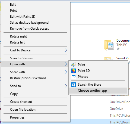Viewport: 130px width, 124px height.
Task: Choose Copy from the context menu
Action: [35, 94]
